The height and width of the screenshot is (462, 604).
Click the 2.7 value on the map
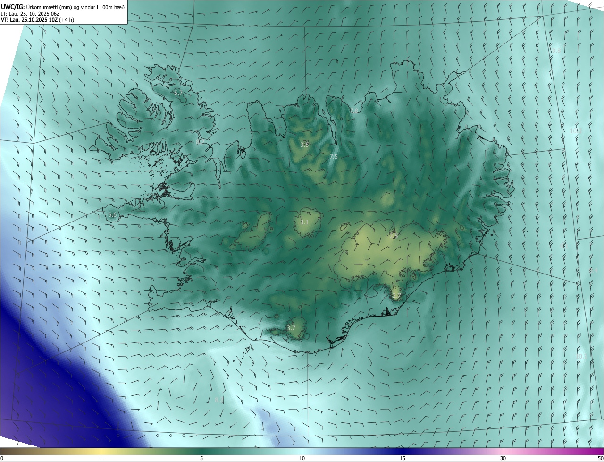[396, 296]
